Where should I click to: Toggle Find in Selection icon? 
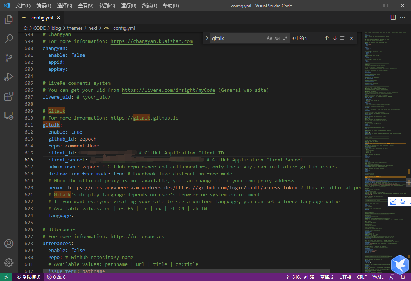click(x=343, y=38)
